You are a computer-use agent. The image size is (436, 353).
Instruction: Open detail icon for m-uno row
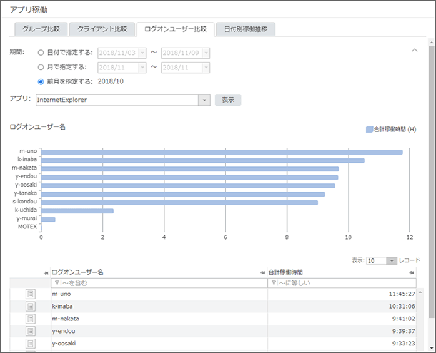31,294
